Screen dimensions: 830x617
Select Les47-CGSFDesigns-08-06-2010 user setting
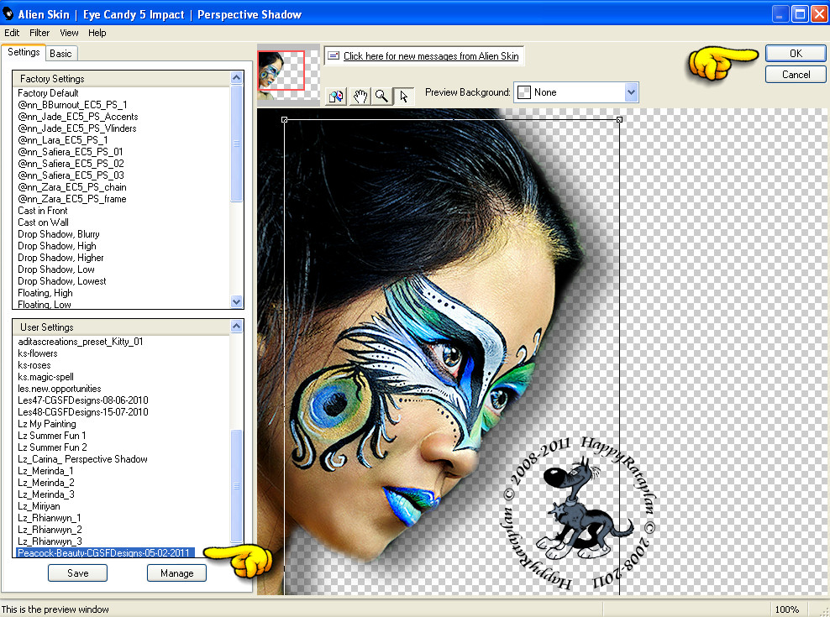coord(83,400)
